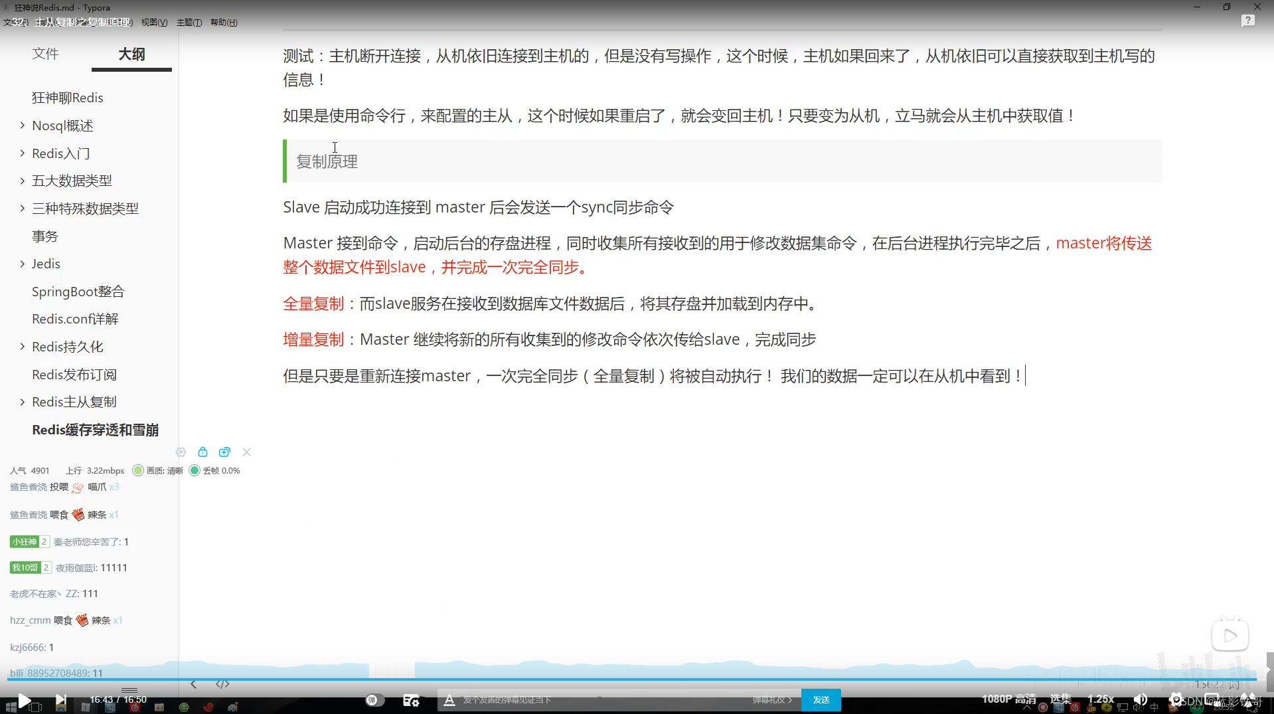The width and height of the screenshot is (1274, 714).
Task: Close the live stream chat overlay
Action: [x=246, y=452]
